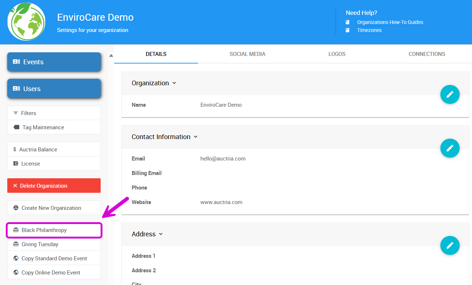Click the Auctria Balance dollar icon
Screen dimensions: 472x285
(x=15, y=150)
